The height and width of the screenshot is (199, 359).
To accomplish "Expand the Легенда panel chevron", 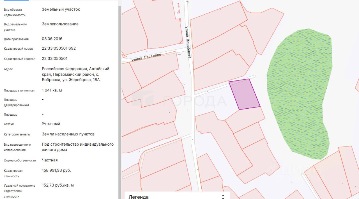I will pos(223,197).
